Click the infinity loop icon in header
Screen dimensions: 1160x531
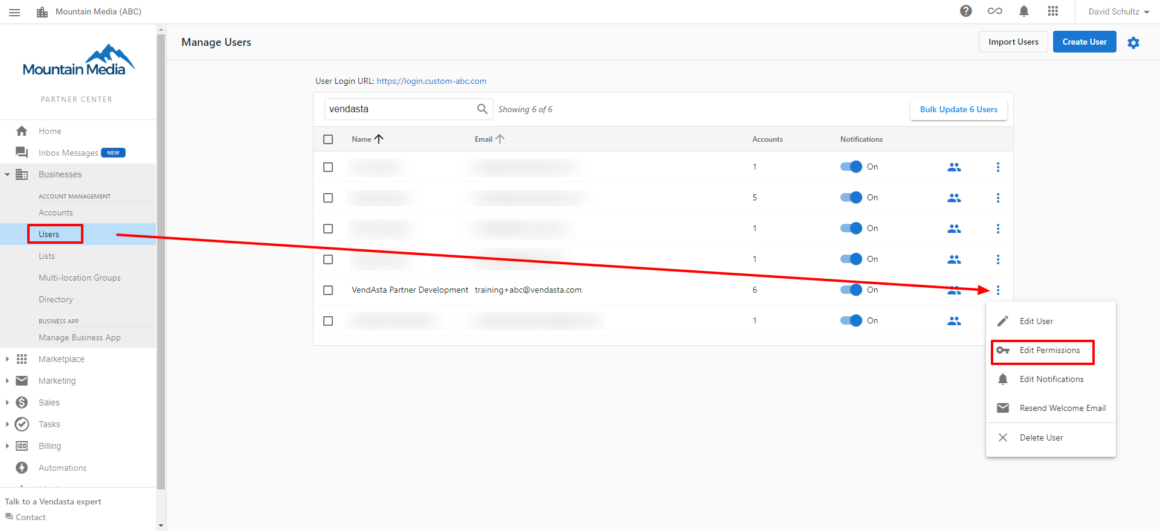pos(995,11)
